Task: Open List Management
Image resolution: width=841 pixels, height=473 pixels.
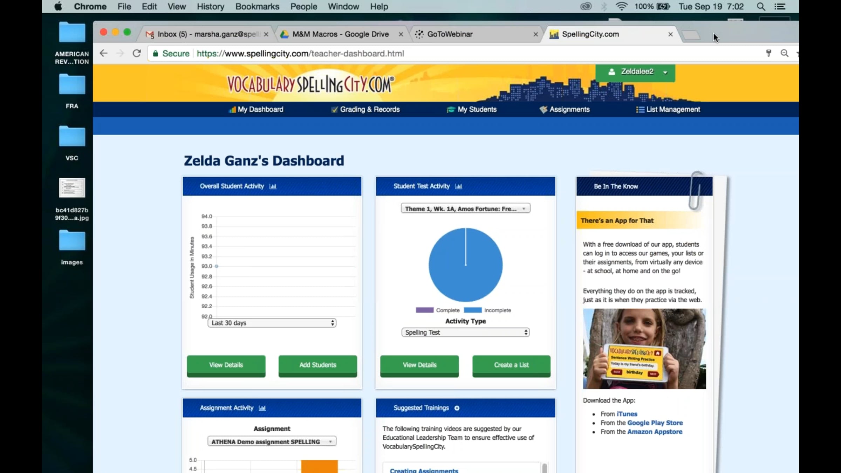Action: click(x=668, y=109)
